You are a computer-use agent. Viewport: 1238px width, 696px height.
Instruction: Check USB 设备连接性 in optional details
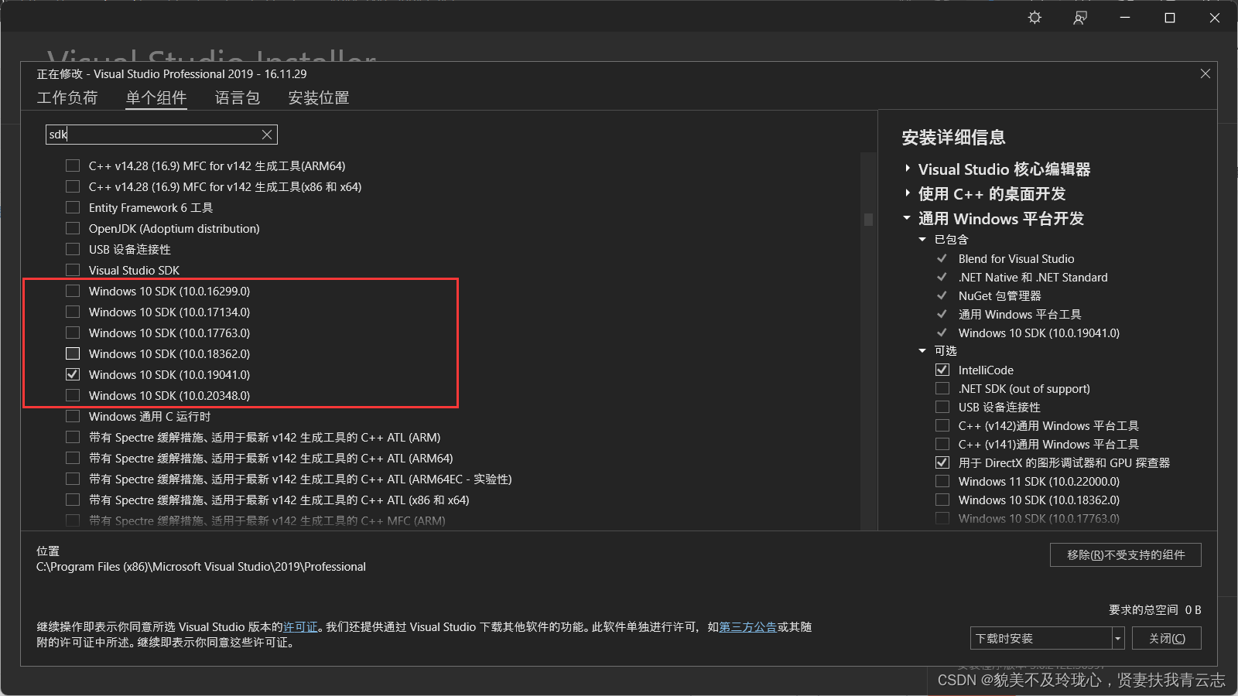click(942, 407)
